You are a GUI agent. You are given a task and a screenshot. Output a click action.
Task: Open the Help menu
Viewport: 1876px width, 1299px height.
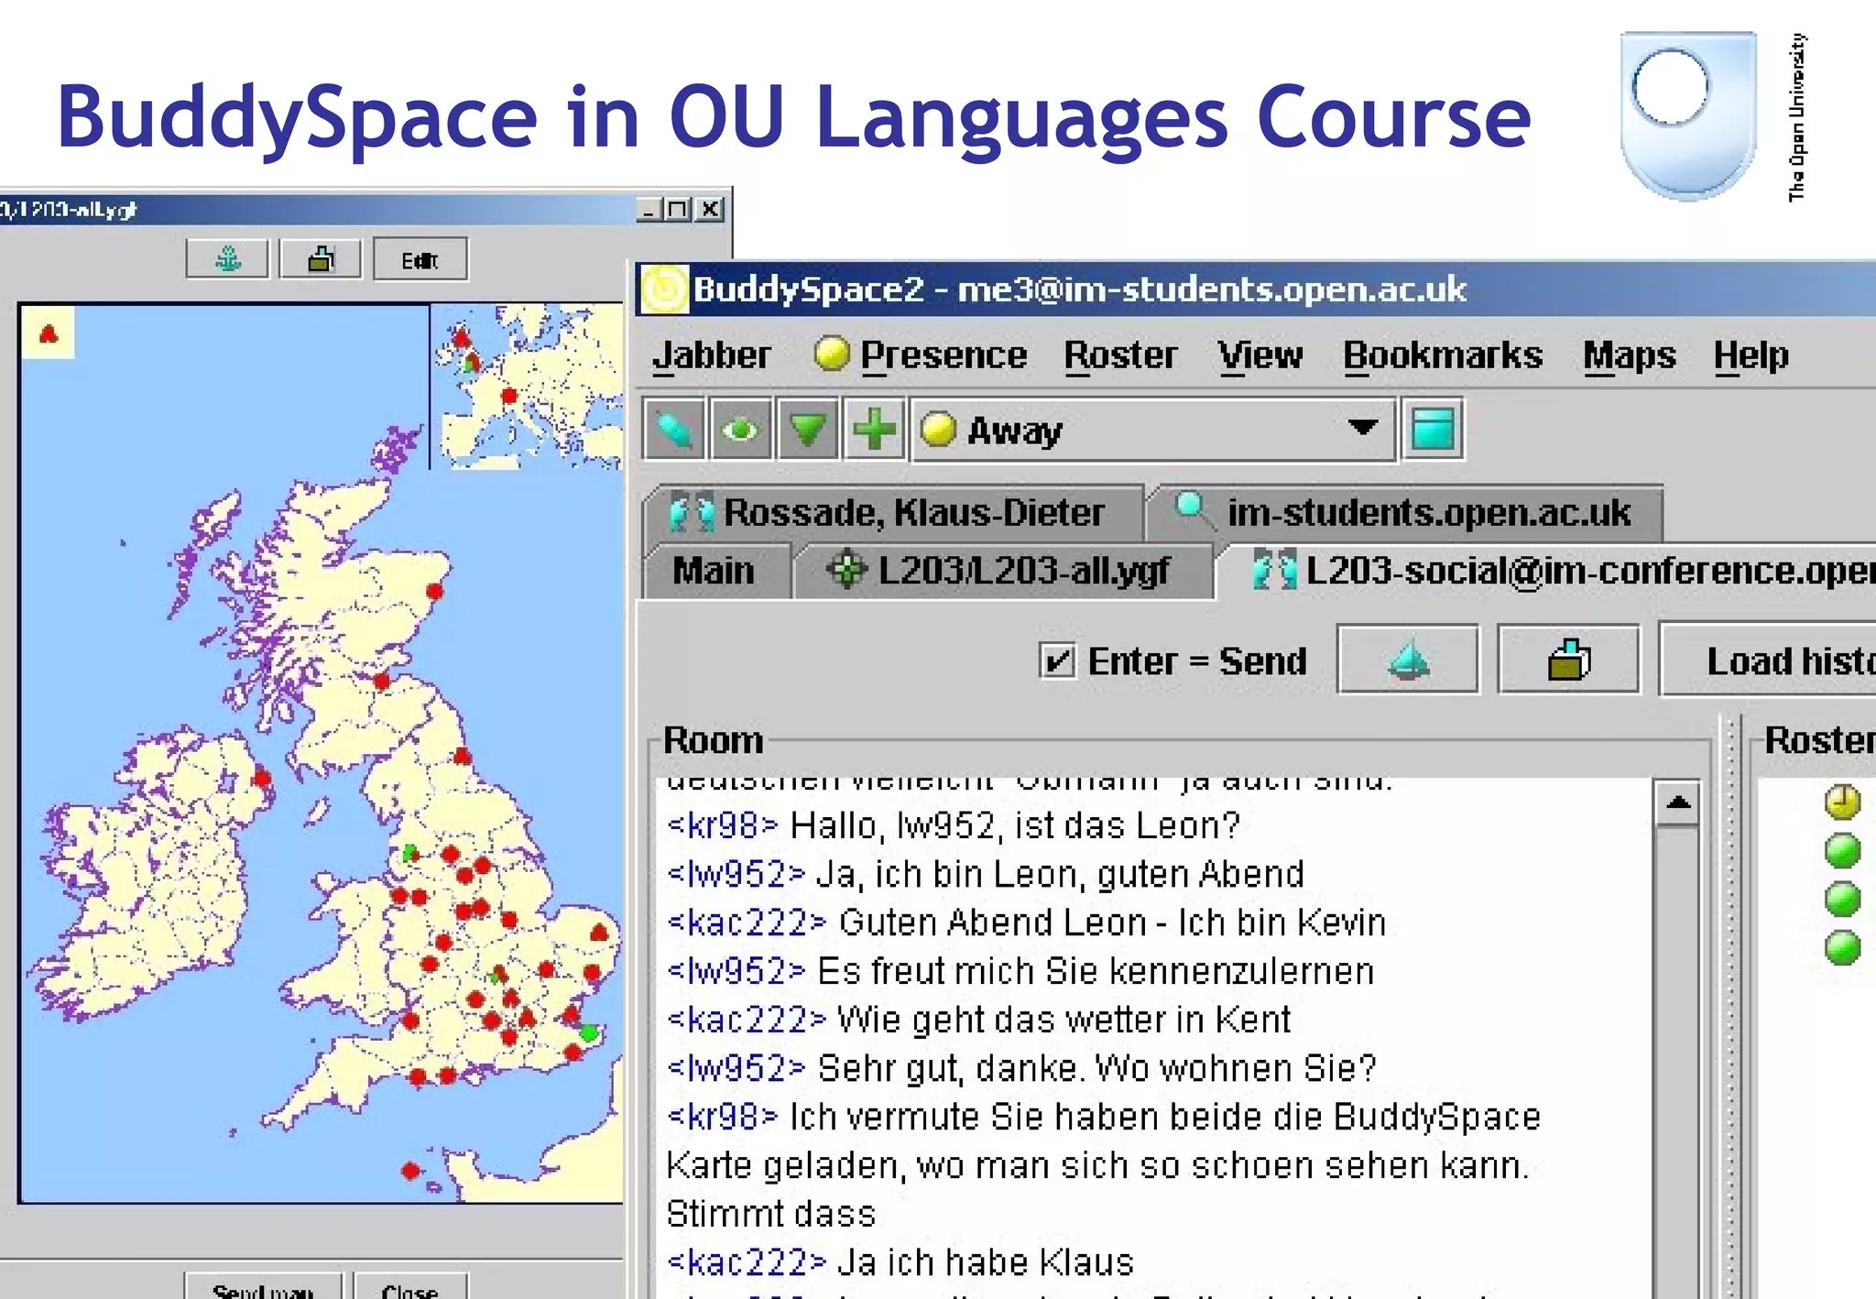click(x=1751, y=355)
